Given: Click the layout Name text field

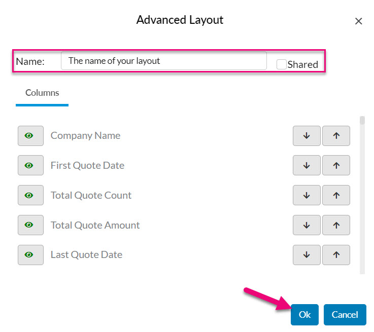Looking at the screenshot, I should coord(163,61).
